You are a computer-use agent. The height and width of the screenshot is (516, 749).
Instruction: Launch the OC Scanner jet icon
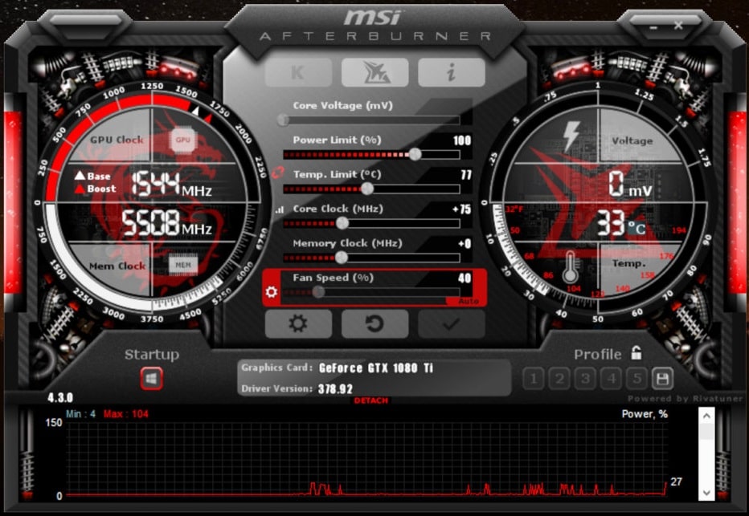click(x=375, y=72)
